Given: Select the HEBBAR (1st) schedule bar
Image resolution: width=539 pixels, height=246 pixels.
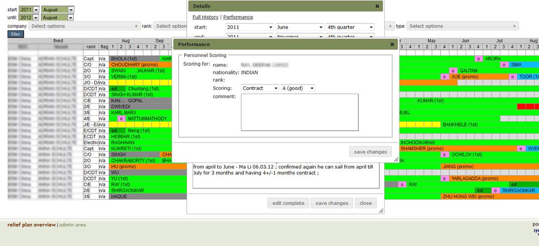Looking at the screenshot, I should click(x=140, y=137).
